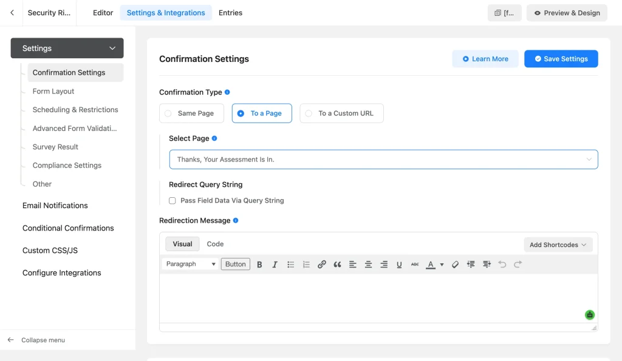Open Custom CSS/JS section
The width and height of the screenshot is (622, 361).
(50, 251)
